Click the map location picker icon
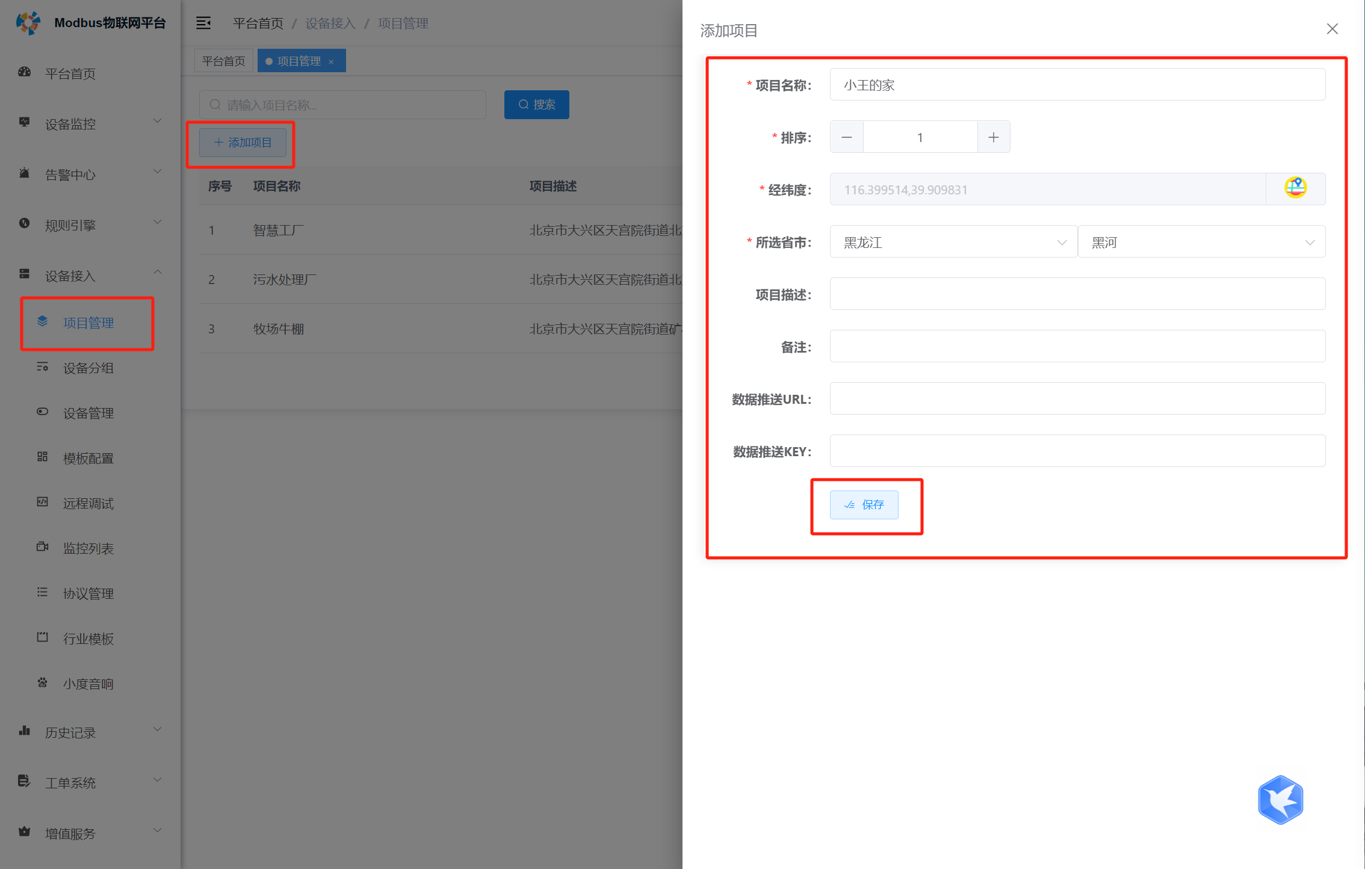1365x869 pixels. (1295, 188)
